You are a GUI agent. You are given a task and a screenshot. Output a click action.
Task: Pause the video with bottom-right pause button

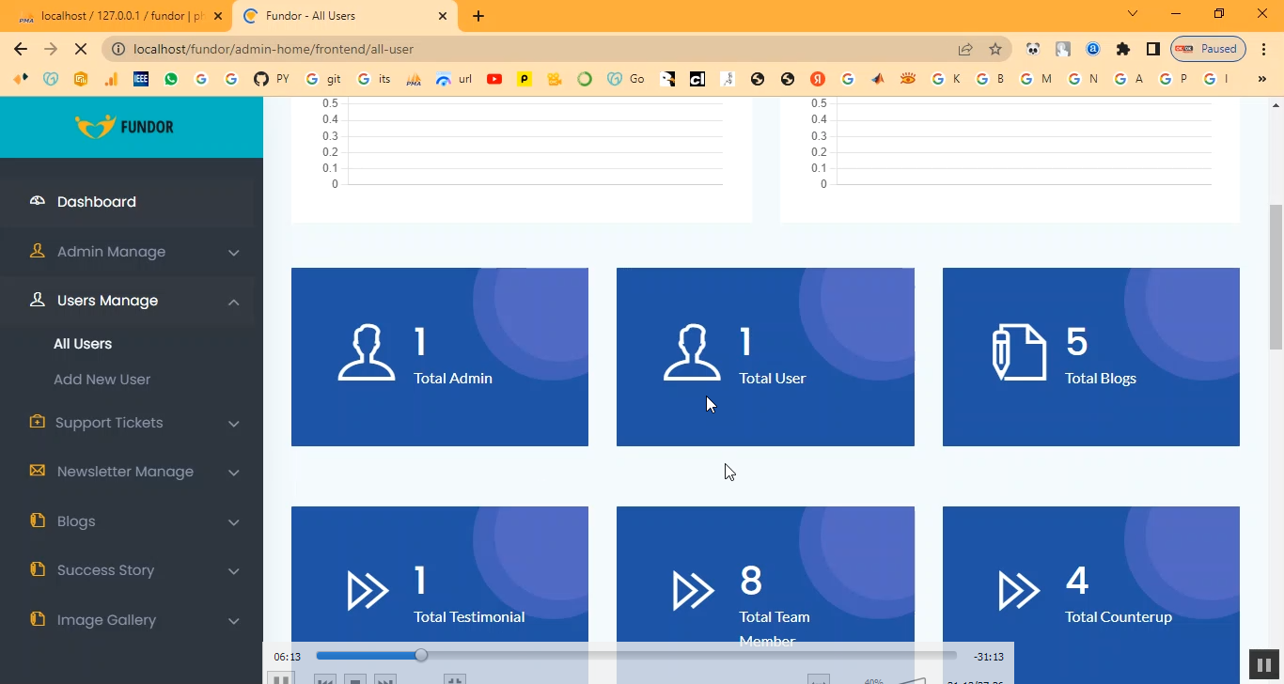tap(1260, 664)
